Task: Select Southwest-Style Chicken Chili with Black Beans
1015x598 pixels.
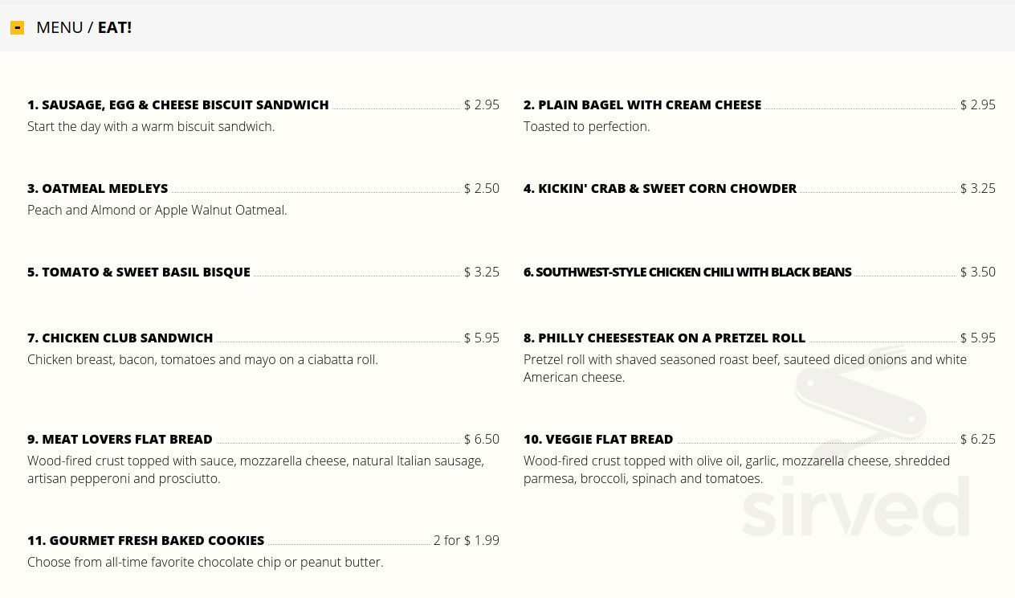Action: click(687, 272)
